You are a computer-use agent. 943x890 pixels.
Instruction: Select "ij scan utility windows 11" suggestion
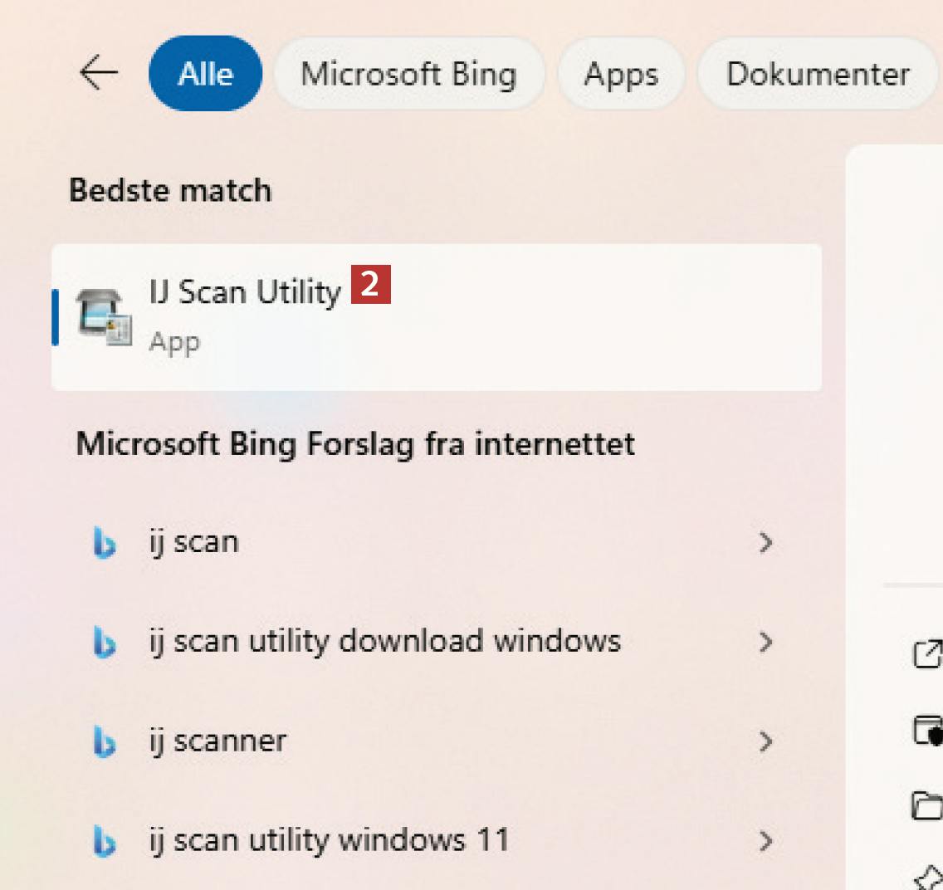pos(329,841)
